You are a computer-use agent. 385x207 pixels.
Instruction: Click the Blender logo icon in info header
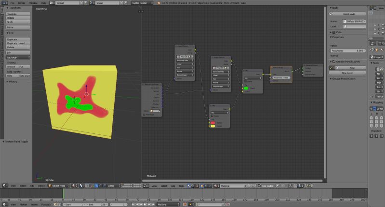click(159, 3)
